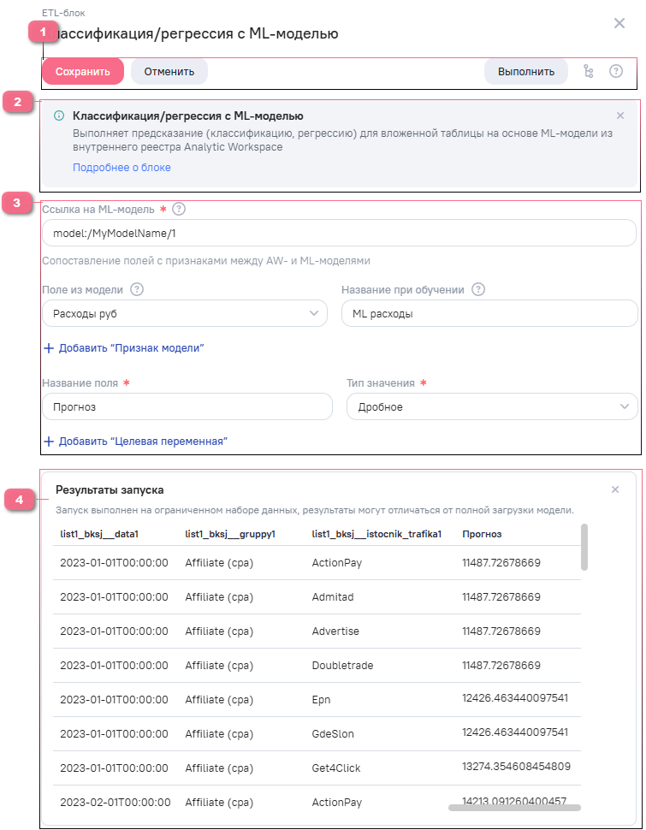Click the horizontal scrollbar under results table
Screen dimensions: 646x830
[x=514, y=807]
